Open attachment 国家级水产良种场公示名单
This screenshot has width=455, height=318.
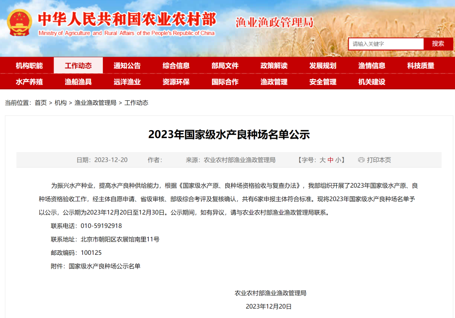point(104,266)
